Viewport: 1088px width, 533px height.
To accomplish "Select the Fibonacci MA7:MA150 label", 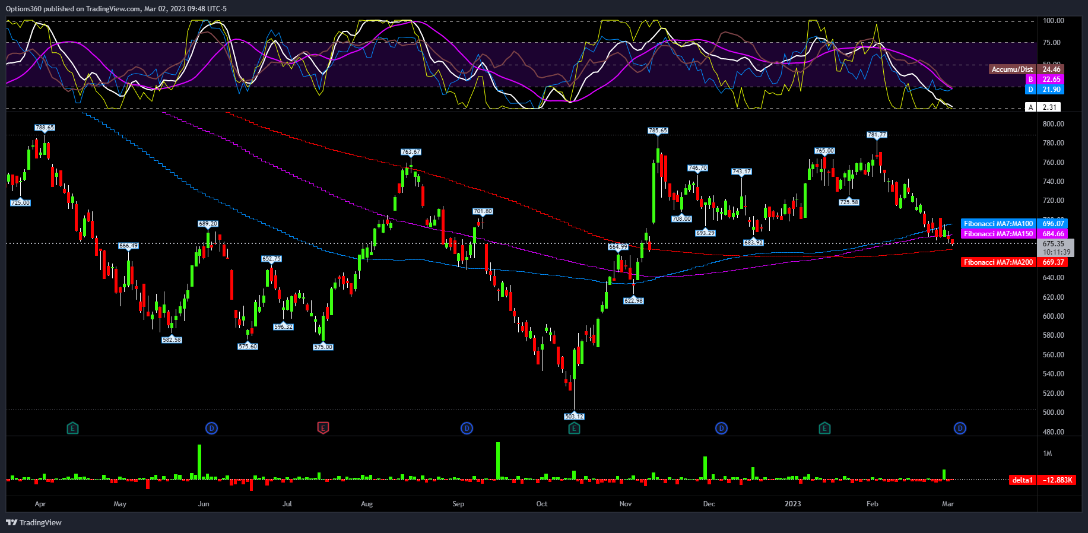I will [999, 234].
